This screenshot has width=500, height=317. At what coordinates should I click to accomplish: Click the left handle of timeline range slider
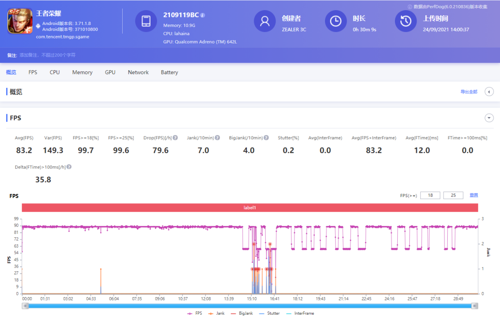25,305
